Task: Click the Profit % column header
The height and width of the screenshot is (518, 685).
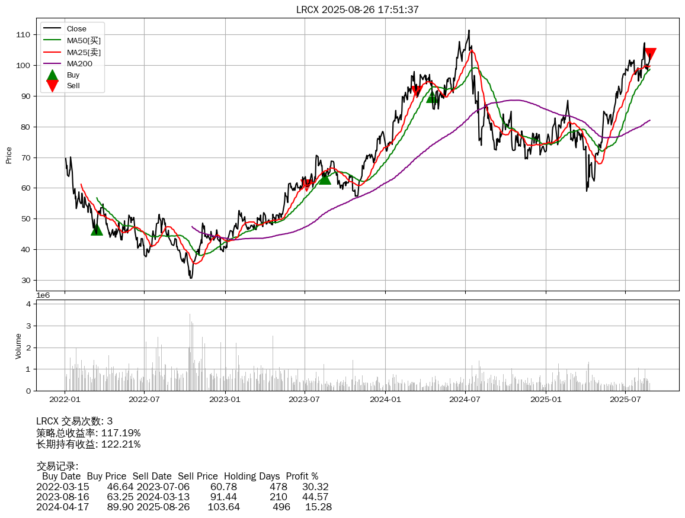Action: pyautogui.click(x=302, y=476)
